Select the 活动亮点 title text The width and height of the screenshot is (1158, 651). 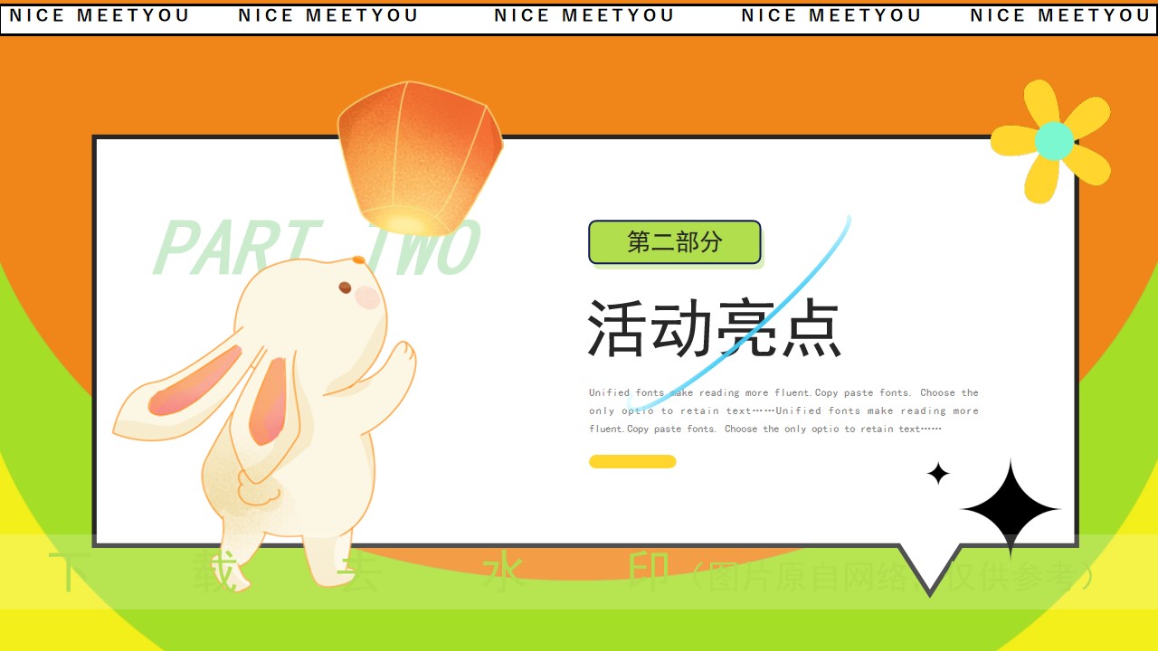[715, 329]
